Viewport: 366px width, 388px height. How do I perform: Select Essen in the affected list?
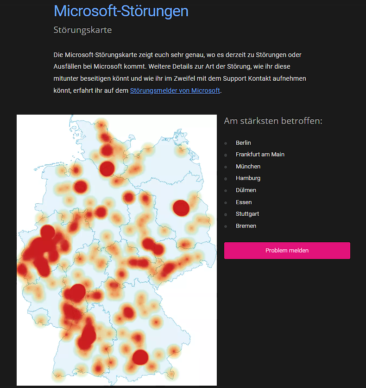[244, 202]
